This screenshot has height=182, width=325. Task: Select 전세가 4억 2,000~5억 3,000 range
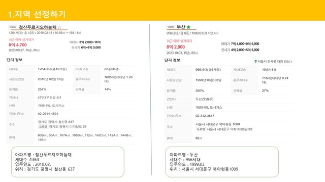pos(240,50)
